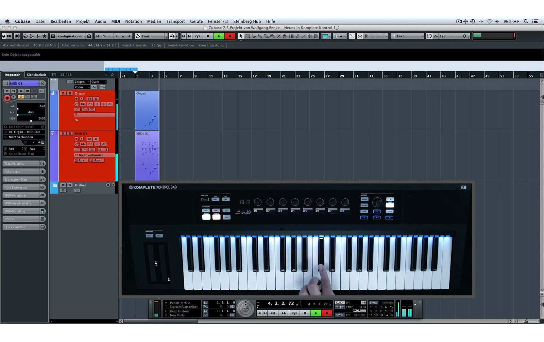Click the search tracks magnifier icon
Screen dimensions: 544x342
(112, 75)
